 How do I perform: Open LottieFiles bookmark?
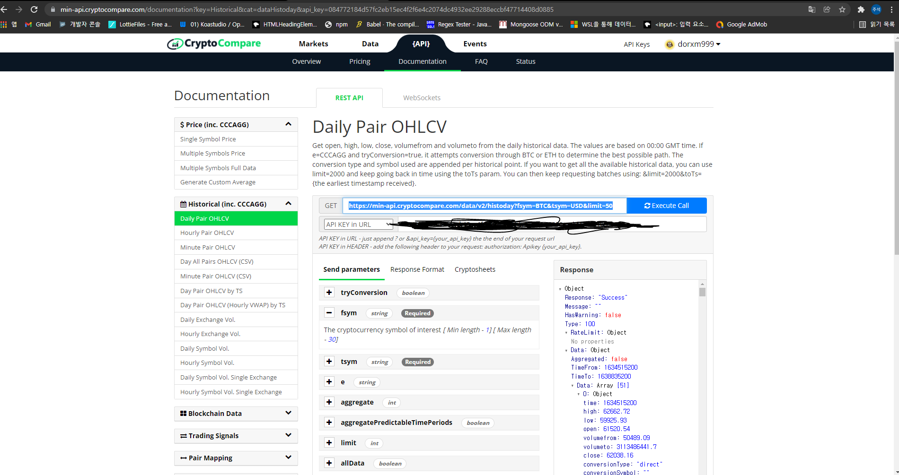(x=140, y=25)
